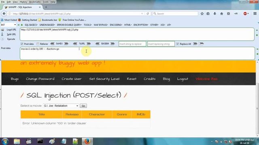Click the Insert string to replace field
The image size is (259, 145).
tap(132, 44)
